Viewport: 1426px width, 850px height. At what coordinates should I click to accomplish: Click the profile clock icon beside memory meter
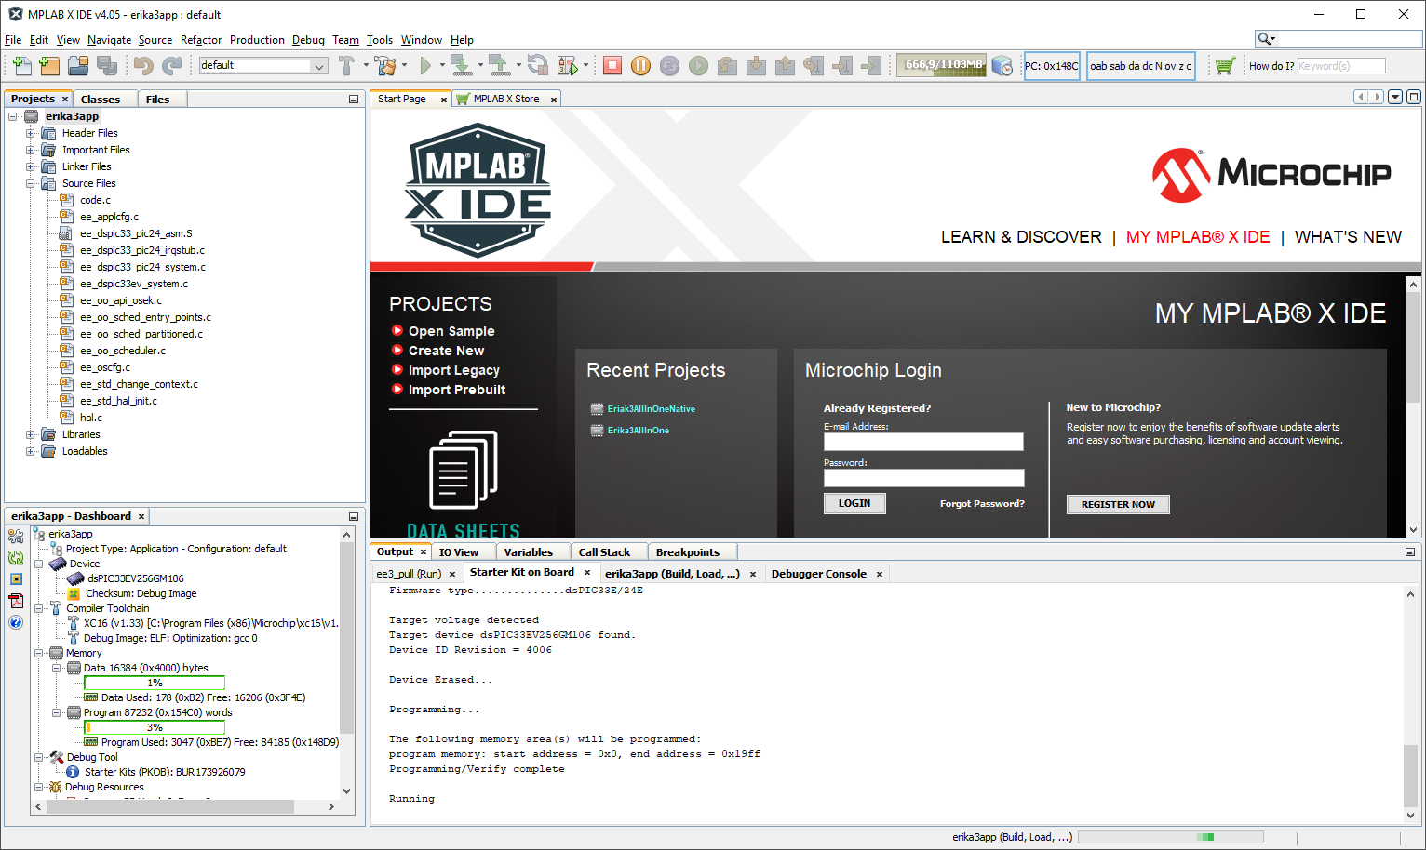pyautogui.click(x=1002, y=66)
